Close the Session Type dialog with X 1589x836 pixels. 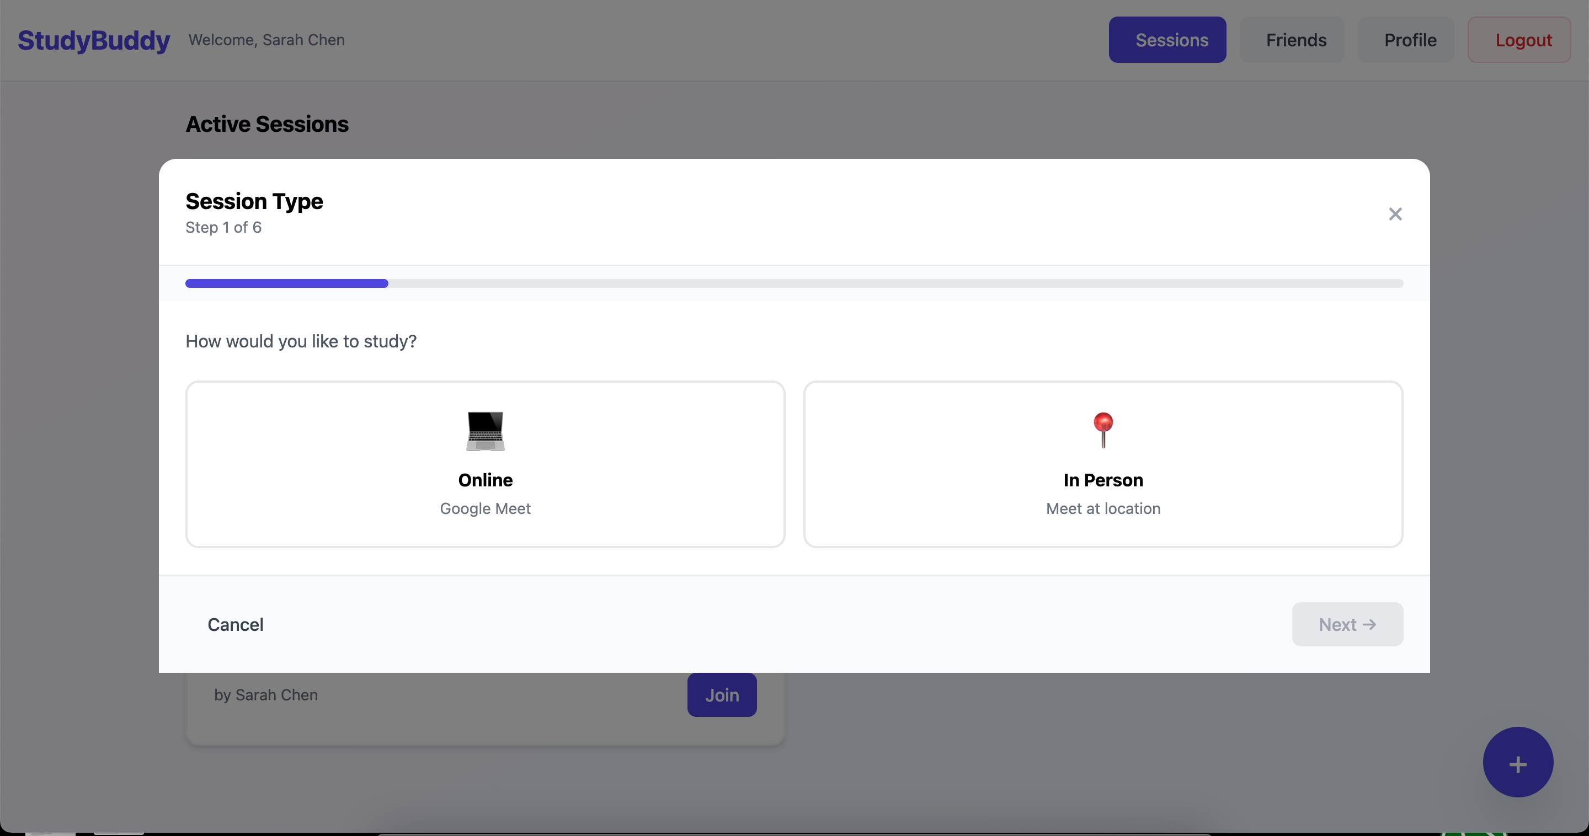(1395, 214)
